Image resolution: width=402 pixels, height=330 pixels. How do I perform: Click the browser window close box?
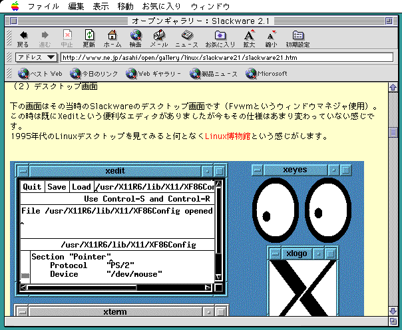[13, 21]
